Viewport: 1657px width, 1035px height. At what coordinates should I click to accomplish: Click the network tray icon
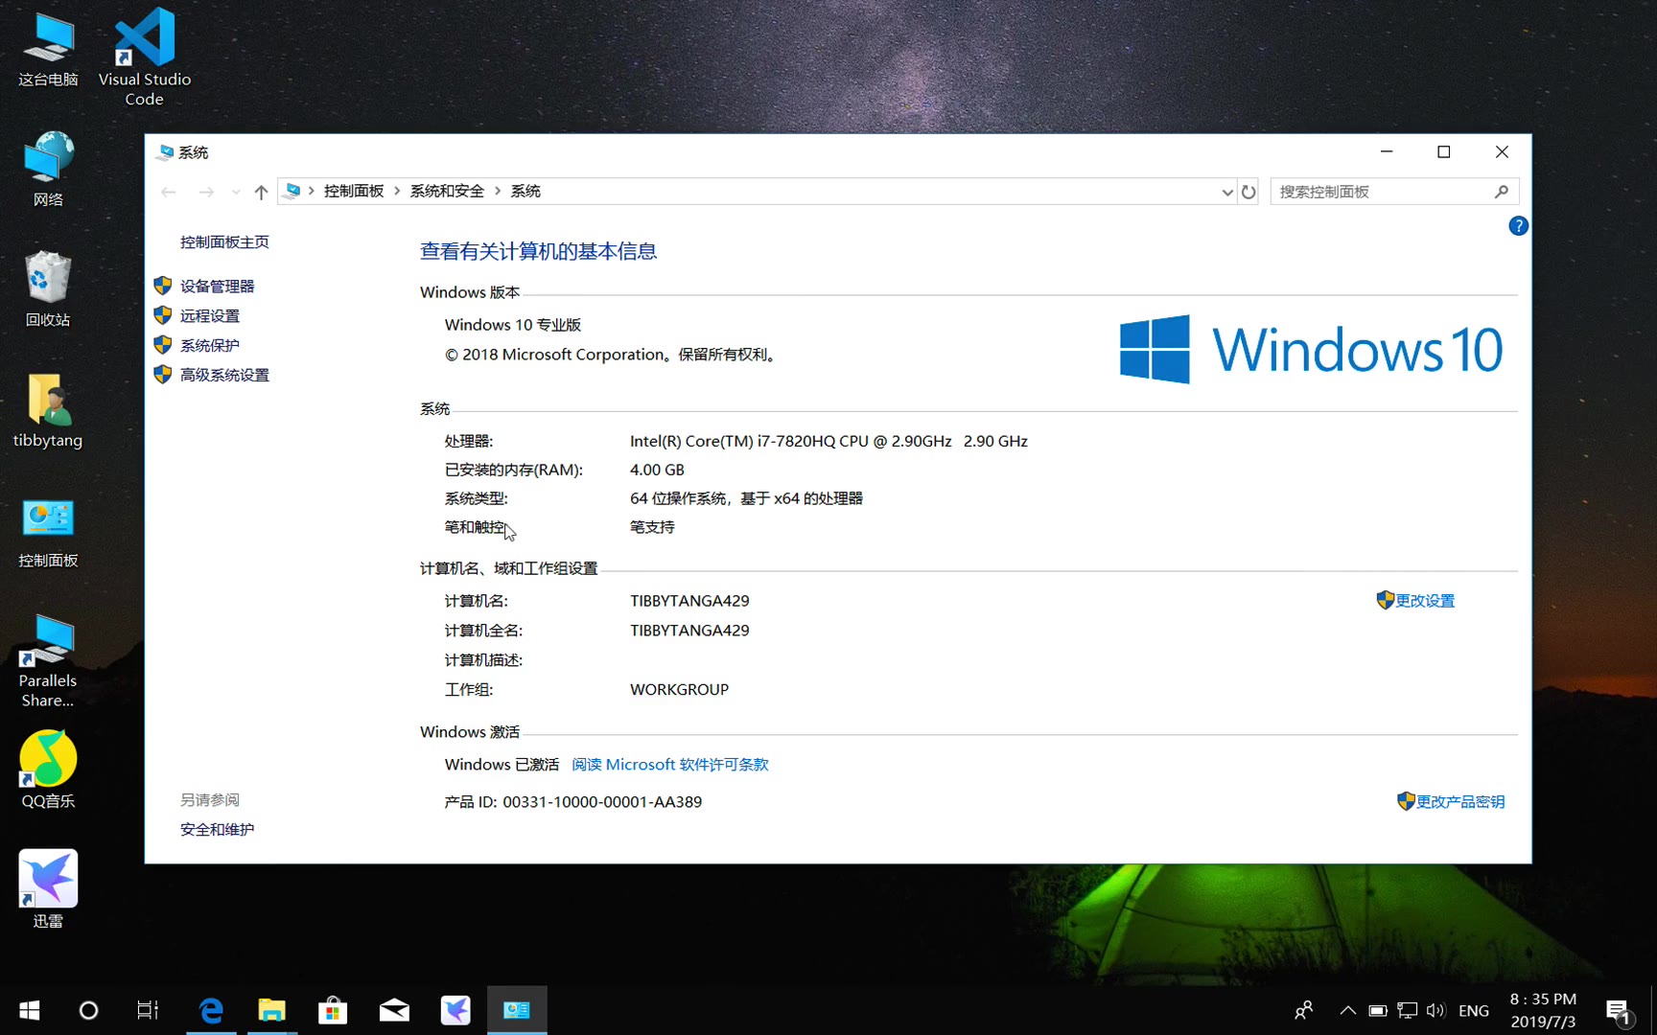[1407, 1010]
